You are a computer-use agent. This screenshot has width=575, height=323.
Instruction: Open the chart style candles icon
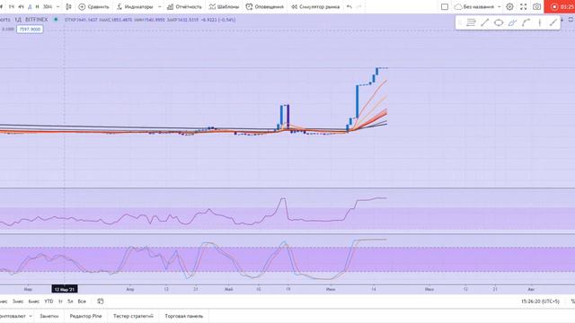68,6
